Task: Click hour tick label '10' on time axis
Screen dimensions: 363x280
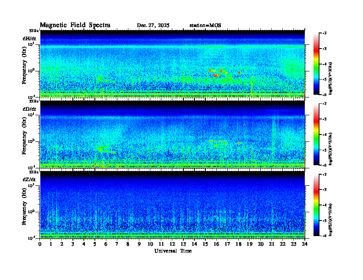Action: (x=150, y=244)
